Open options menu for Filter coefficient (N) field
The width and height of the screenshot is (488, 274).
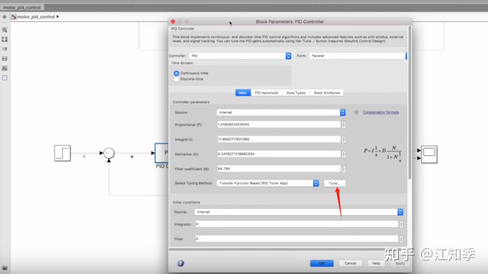point(344,169)
